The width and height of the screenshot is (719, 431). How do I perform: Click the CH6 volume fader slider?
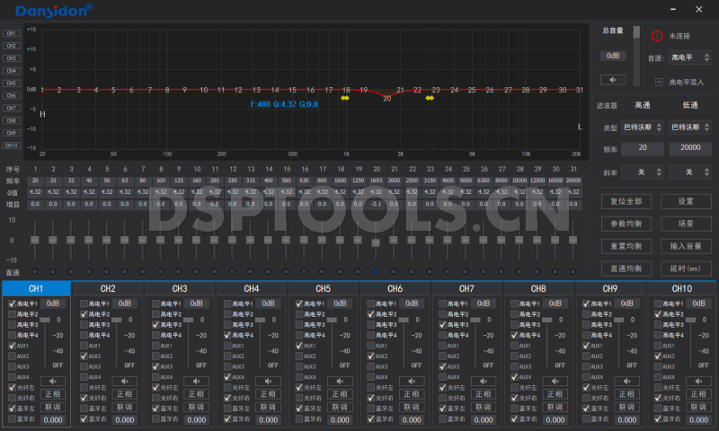click(406, 320)
